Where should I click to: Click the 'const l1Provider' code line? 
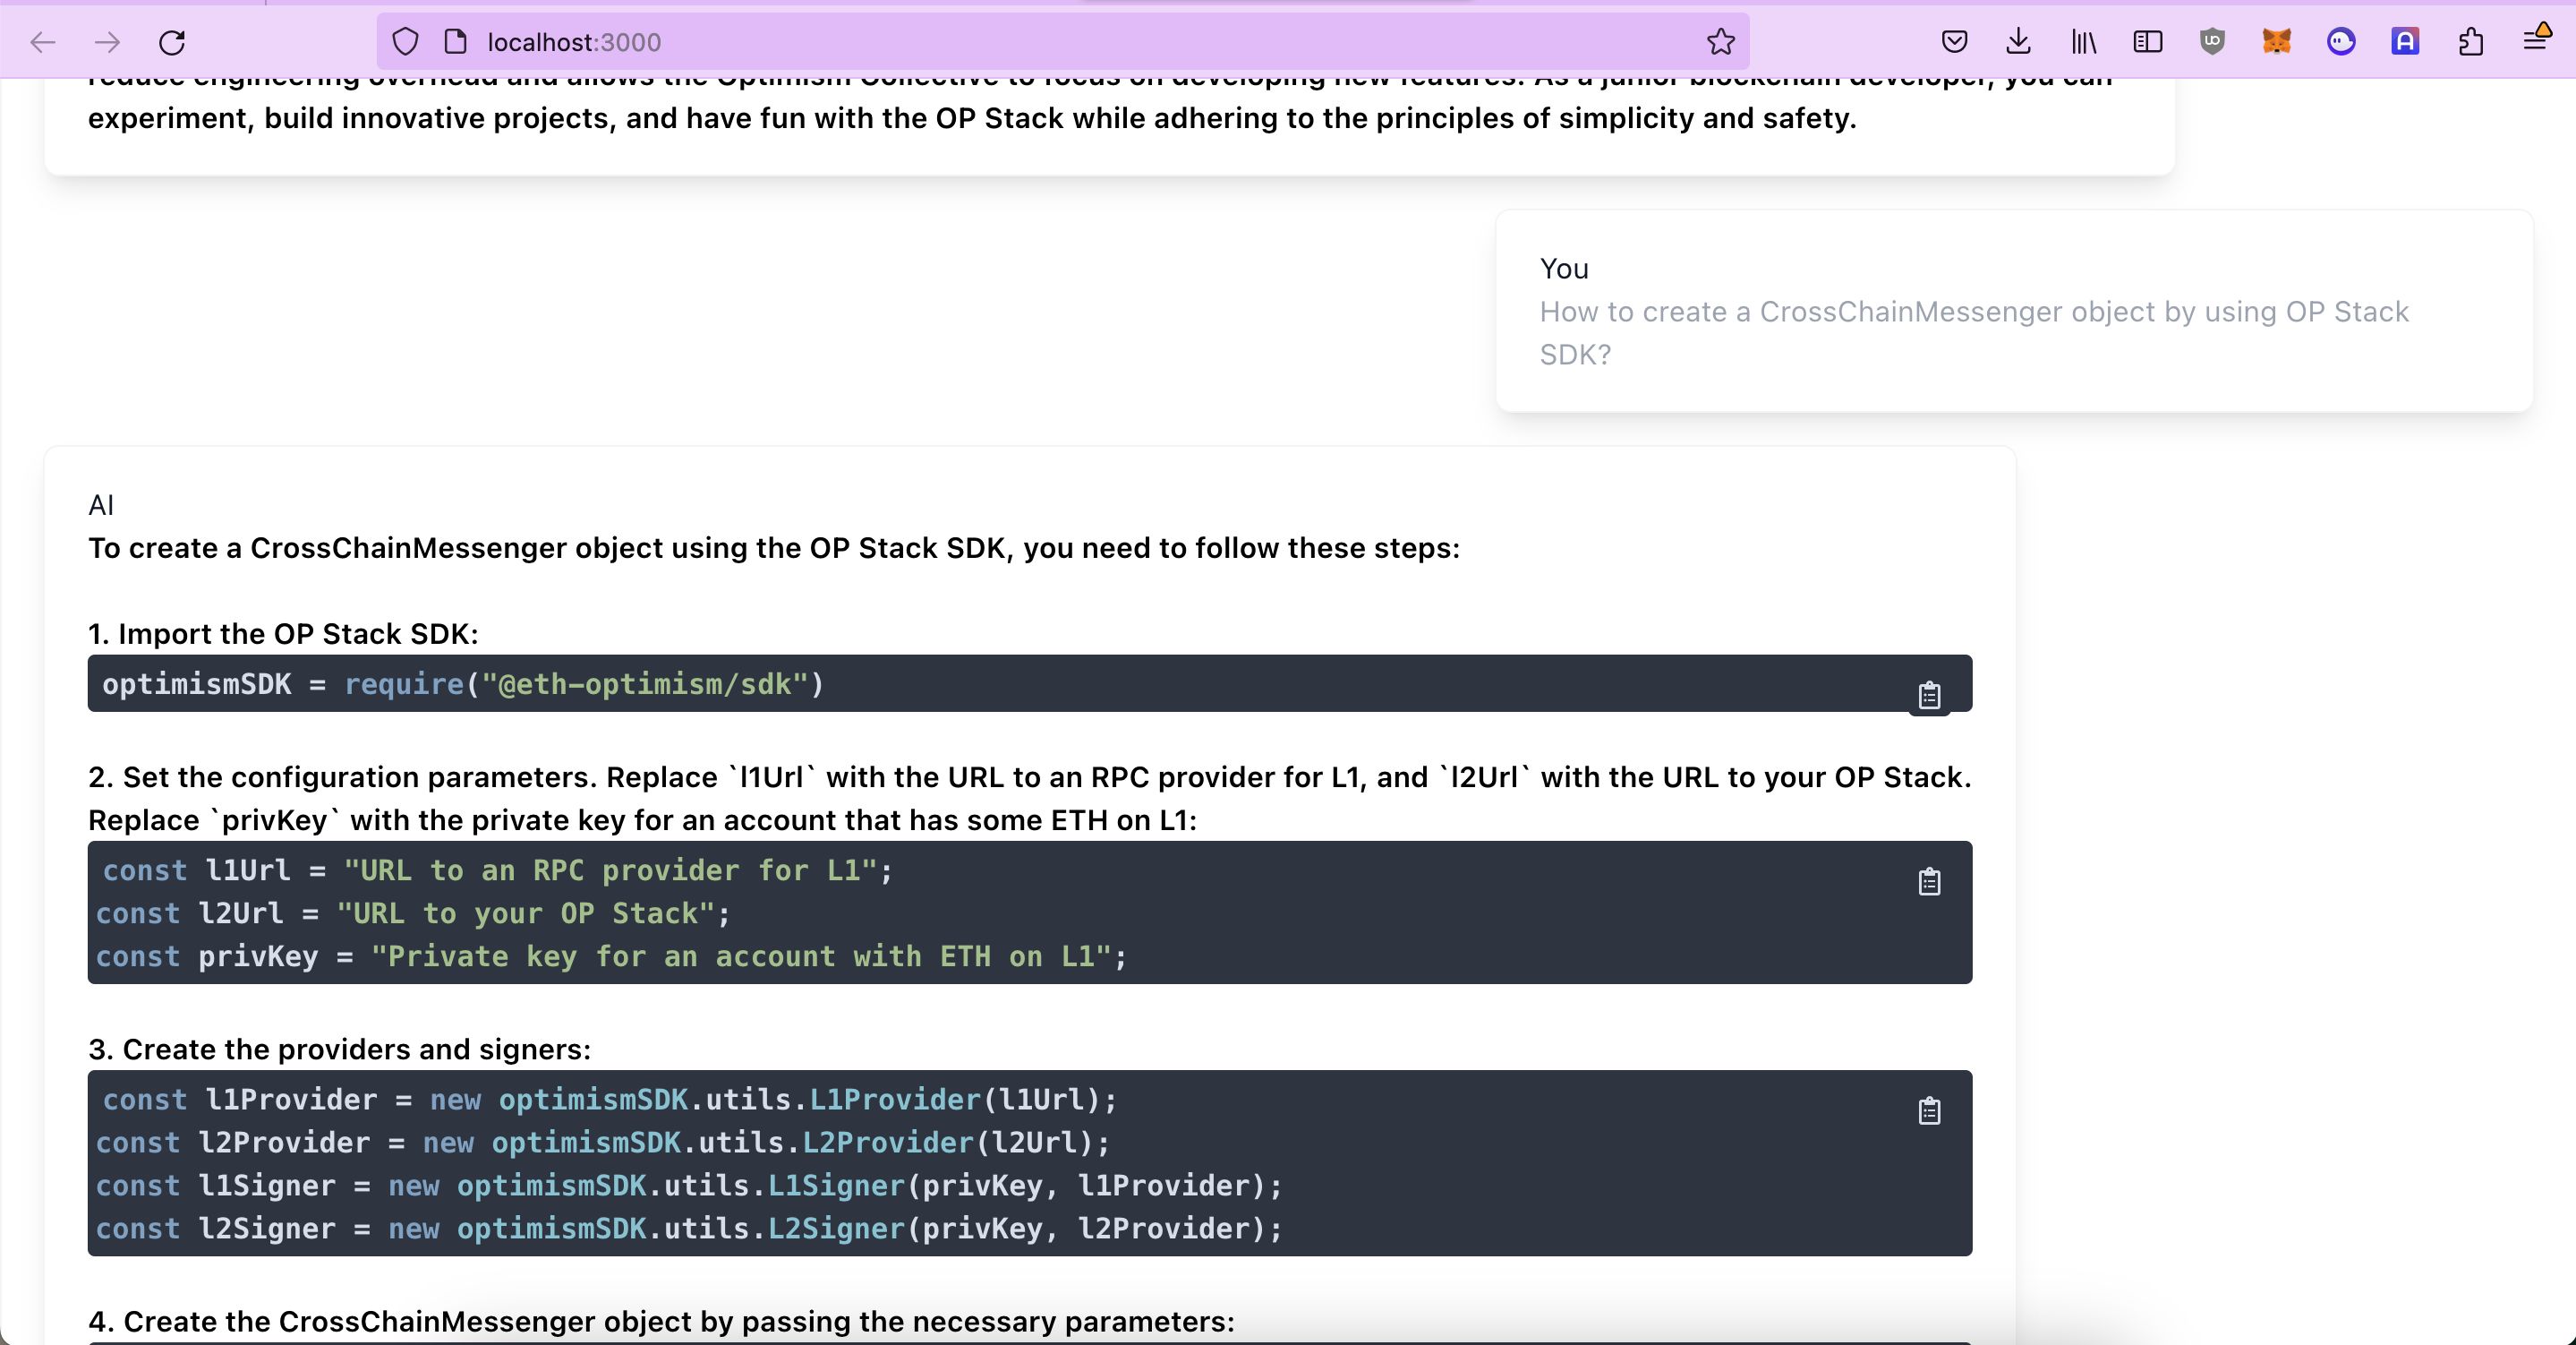[x=609, y=1100]
